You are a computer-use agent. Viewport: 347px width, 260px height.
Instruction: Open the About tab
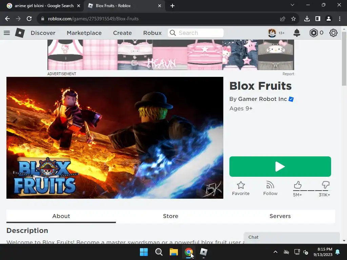[x=61, y=216]
